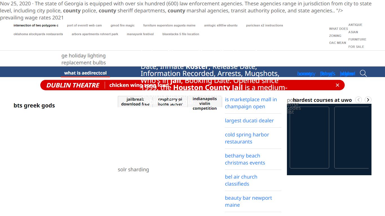Open 'beauty bar newport maine' link
This screenshot has height=216, width=385.
(x=248, y=201)
